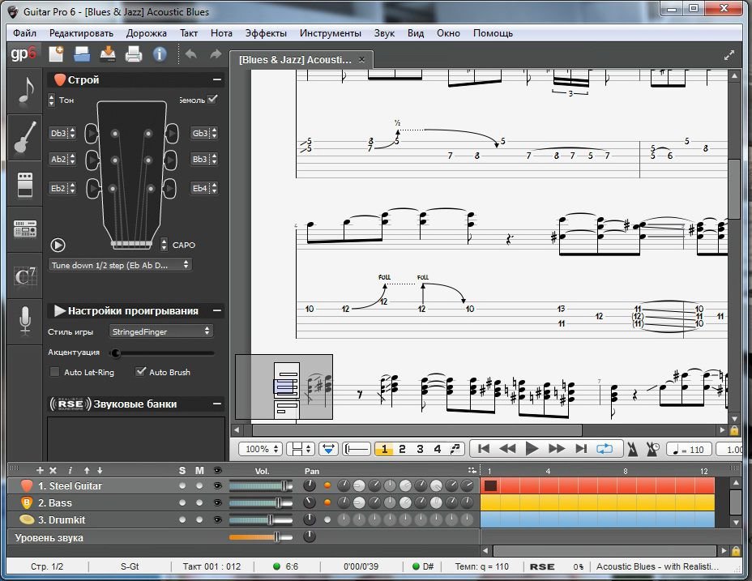
Task: Open the C7 chord panel in sidebar
Action: (25, 276)
